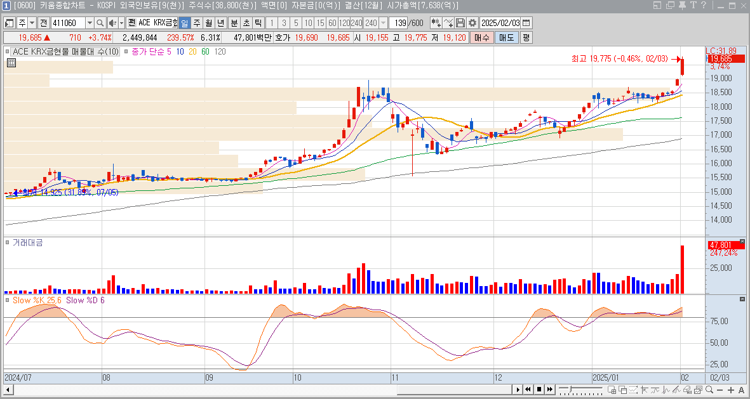Click the date field 2025/02/03
Image resolution: width=750 pixels, height=399 pixels.
click(x=500, y=23)
